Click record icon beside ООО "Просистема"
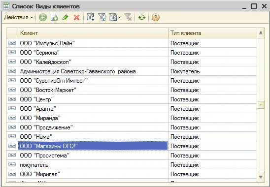 coord(12,155)
